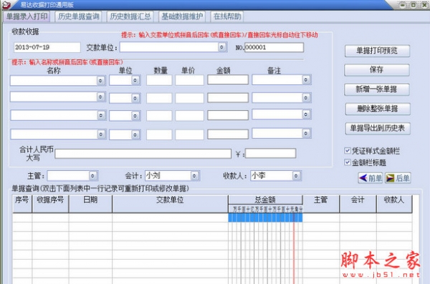Switch to 基础数据维护 tab

pos(182,16)
